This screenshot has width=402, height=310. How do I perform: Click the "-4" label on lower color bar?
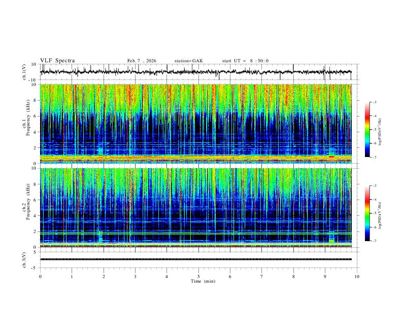374,200
